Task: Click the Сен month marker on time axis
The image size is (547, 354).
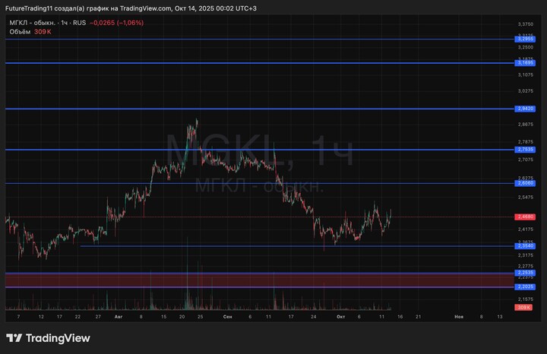Action: pyautogui.click(x=227, y=315)
